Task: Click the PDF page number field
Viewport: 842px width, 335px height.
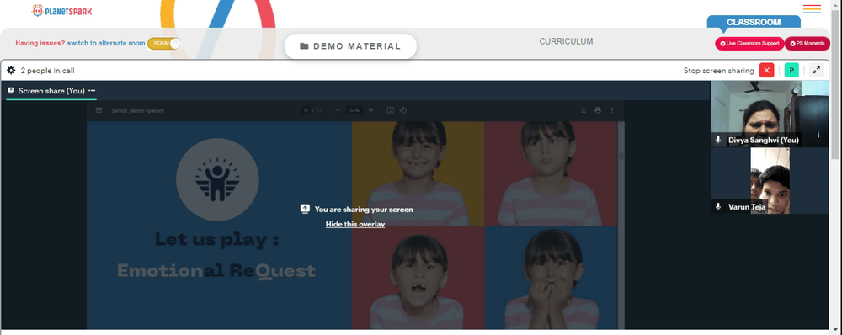Action: (306, 110)
